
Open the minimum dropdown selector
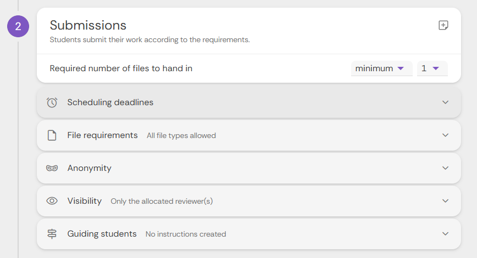click(x=380, y=68)
